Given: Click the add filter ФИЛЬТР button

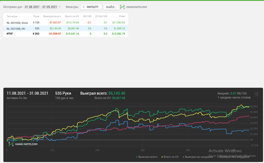Looking at the screenshot, I should pos(91,7).
